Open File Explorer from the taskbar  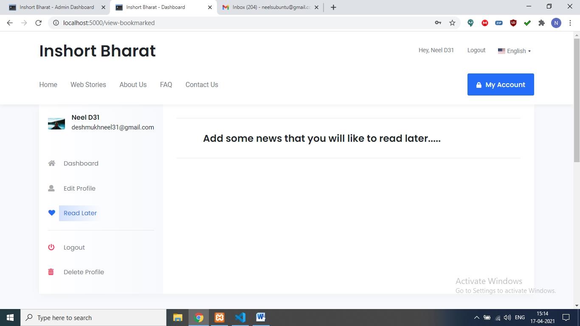tap(178, 318)
